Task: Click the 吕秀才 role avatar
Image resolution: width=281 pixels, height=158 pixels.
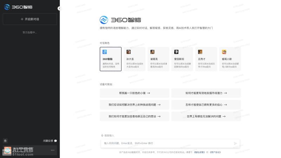Action: pyautogui.click(x=200, y=52)
